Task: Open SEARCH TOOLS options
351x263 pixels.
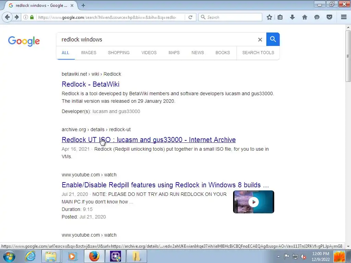Action: 258,53
